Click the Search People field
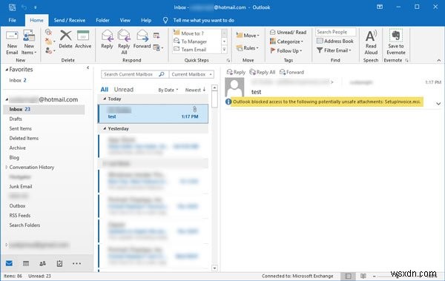This screenshot has height=281, width=445. click(335, 32)
